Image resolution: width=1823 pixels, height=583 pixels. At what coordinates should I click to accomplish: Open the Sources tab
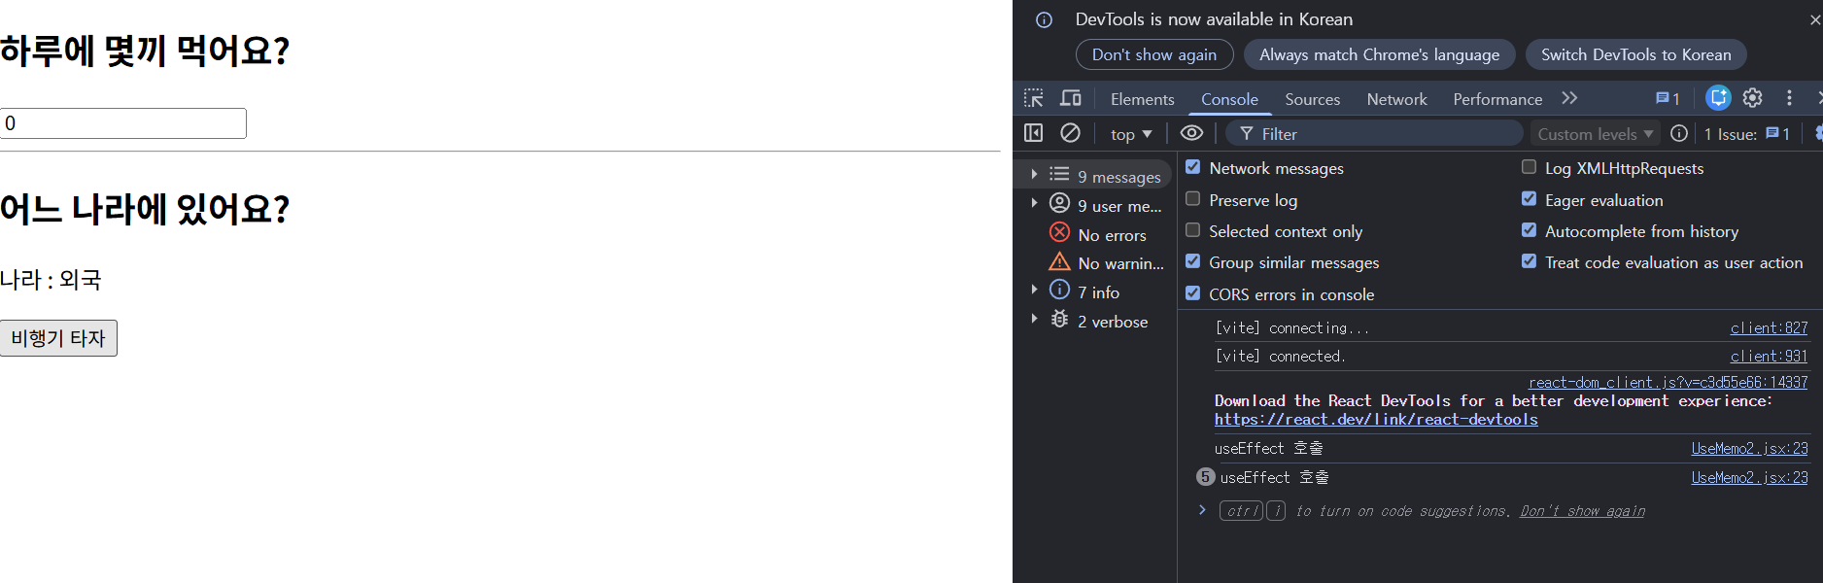(1312, 99)
